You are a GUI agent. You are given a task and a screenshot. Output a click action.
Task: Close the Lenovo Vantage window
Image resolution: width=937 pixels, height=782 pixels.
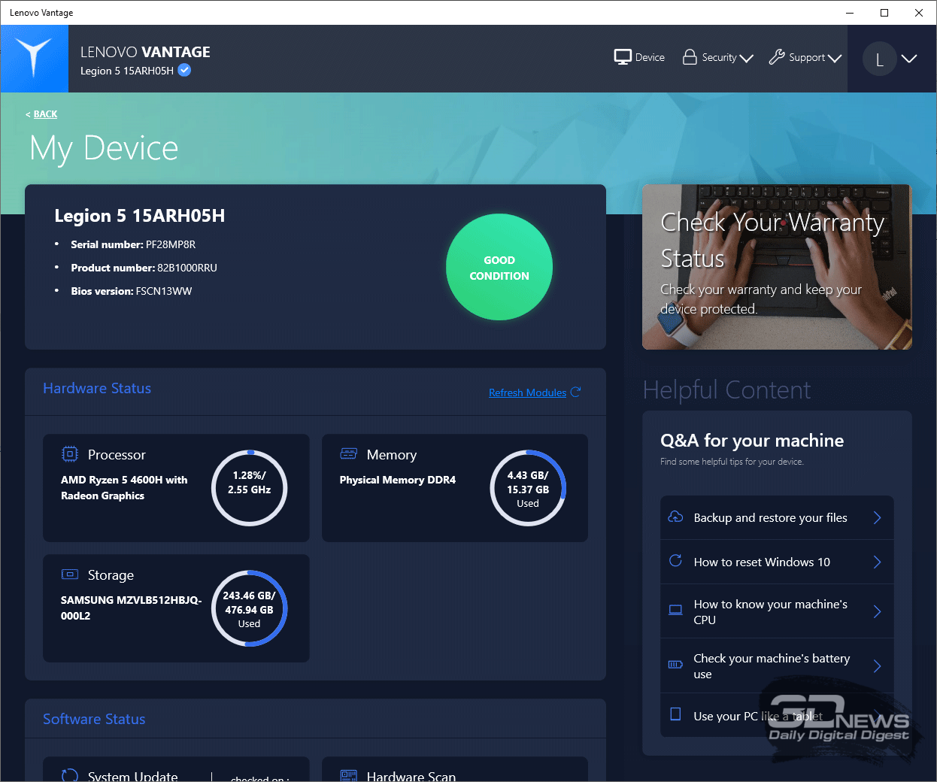[919, 13]
